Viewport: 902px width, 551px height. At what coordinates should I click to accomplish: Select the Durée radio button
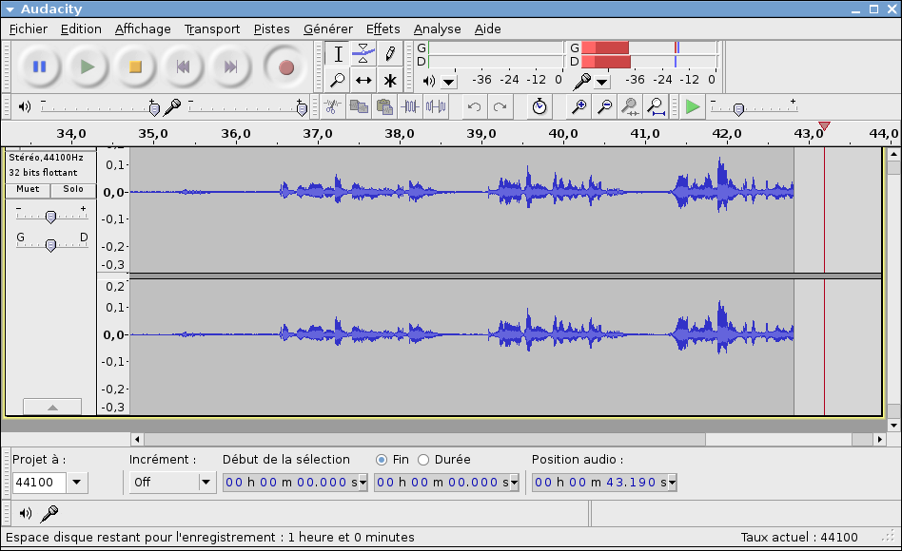pyautogui.click(x=423, y=460)
